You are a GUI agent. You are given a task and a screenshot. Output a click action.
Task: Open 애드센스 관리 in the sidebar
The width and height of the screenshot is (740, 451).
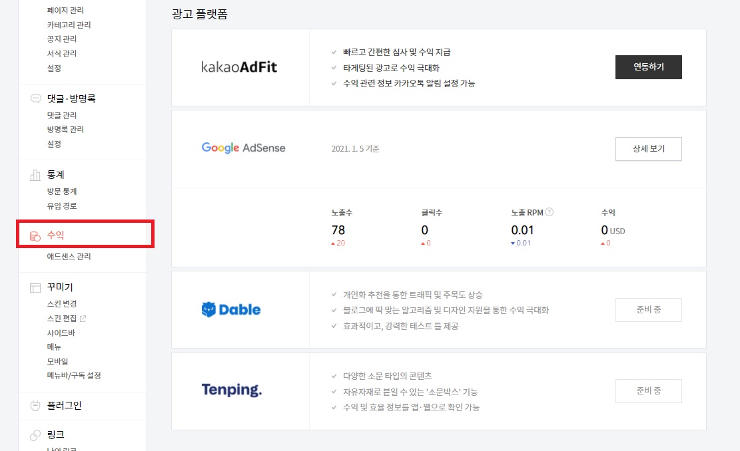(x=69, y=257)
